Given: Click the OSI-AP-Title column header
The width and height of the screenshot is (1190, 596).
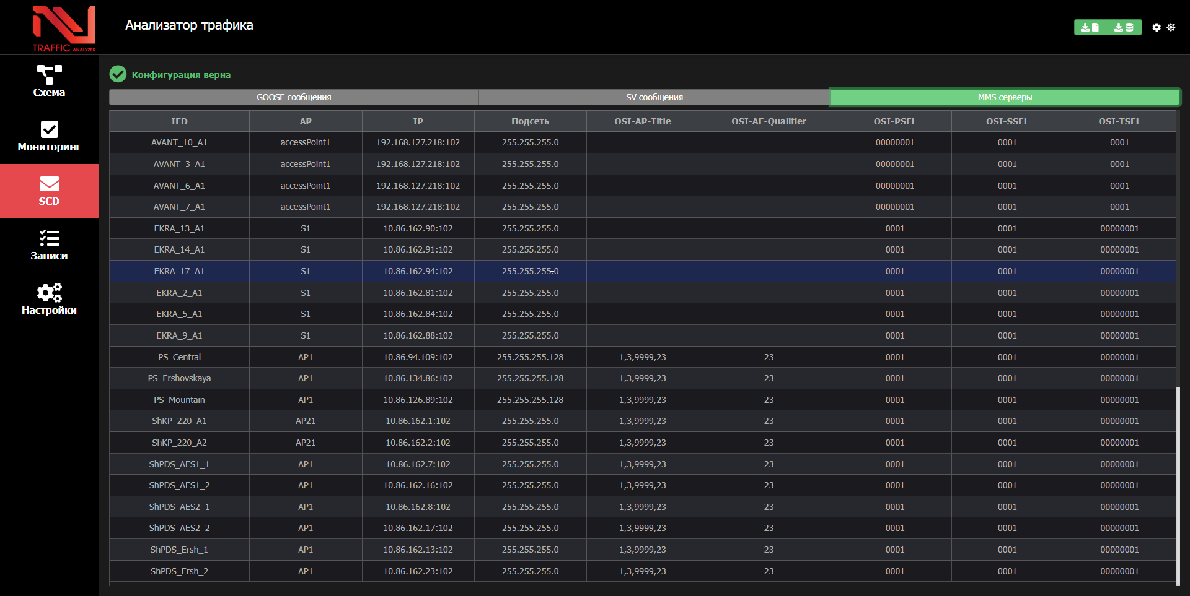Looking at the screenshot, I should click(x=642, y=121).
